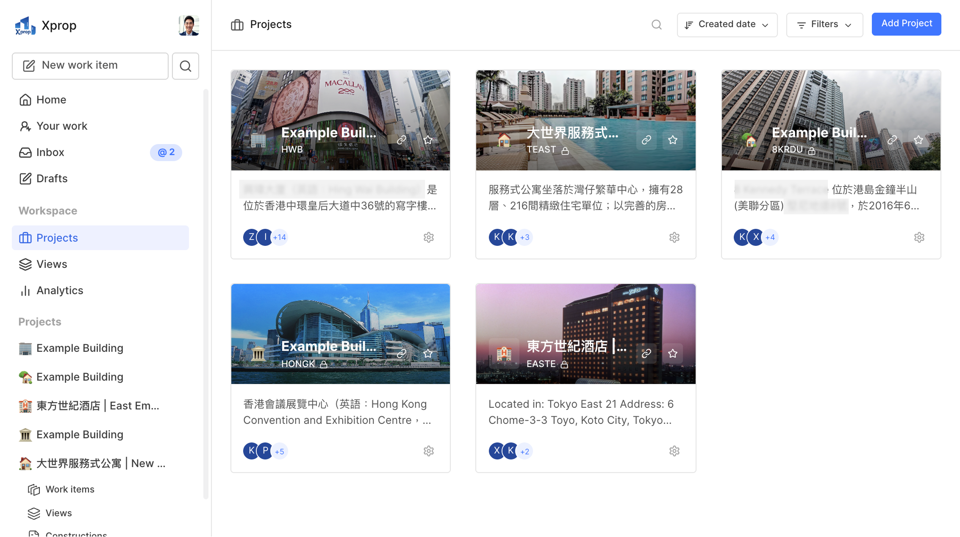Screen dimensions: 960x537
Task: Select Projects under Workspace
Action: [100, 238]
